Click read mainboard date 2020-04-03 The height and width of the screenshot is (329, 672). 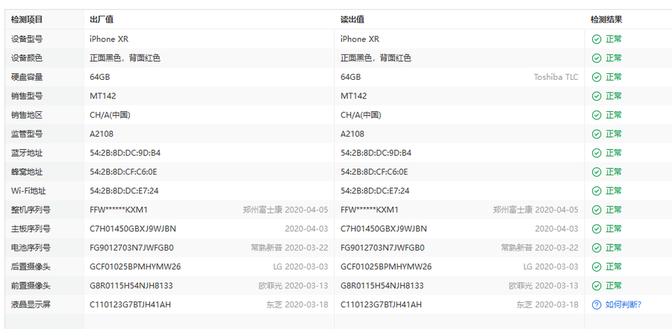(557, 229)
